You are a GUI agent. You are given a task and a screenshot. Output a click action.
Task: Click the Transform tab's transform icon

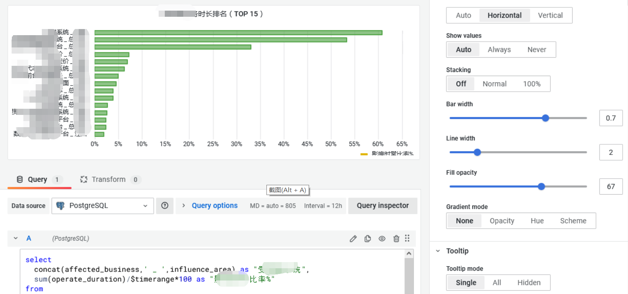[x=84, y=179]
